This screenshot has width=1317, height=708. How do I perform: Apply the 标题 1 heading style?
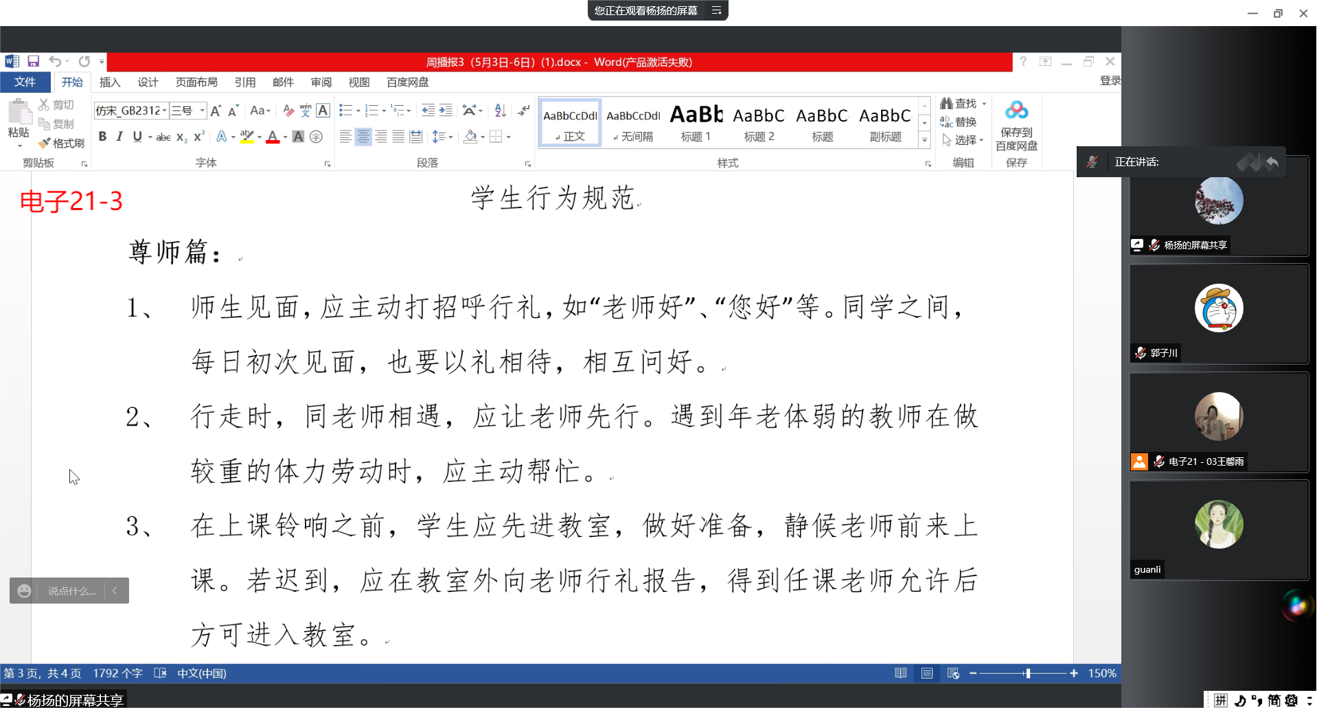click(696, 122)
